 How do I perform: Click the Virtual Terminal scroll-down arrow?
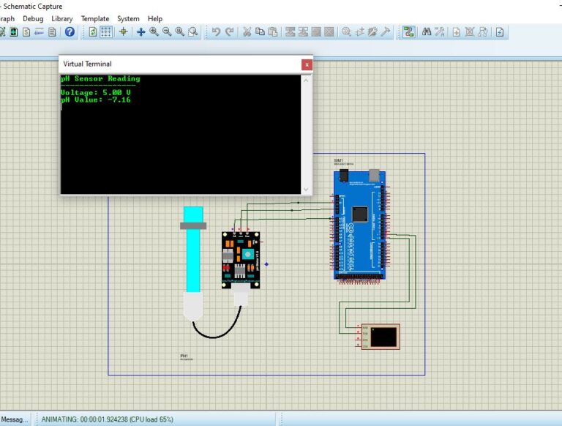click(306, 189)
